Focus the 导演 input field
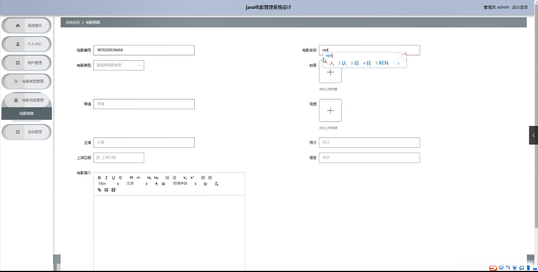538x272 pixels. [144, 104]
